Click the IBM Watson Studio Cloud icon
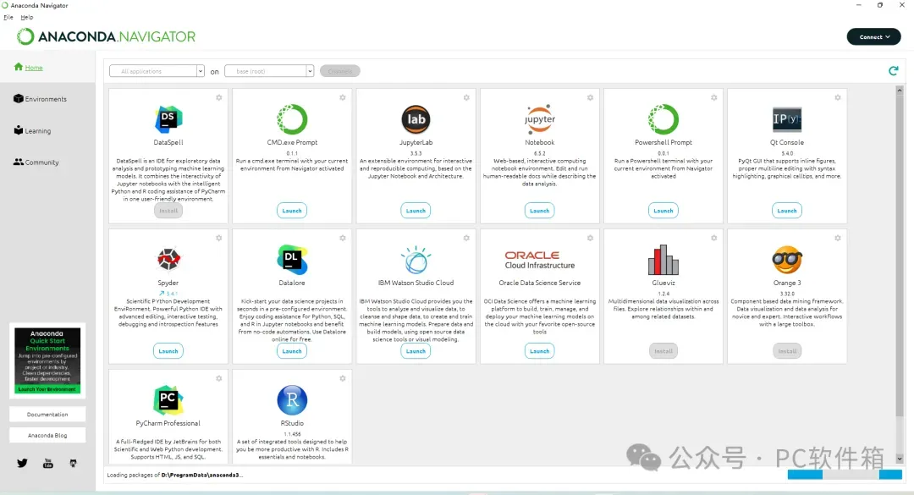 (416, 260)
